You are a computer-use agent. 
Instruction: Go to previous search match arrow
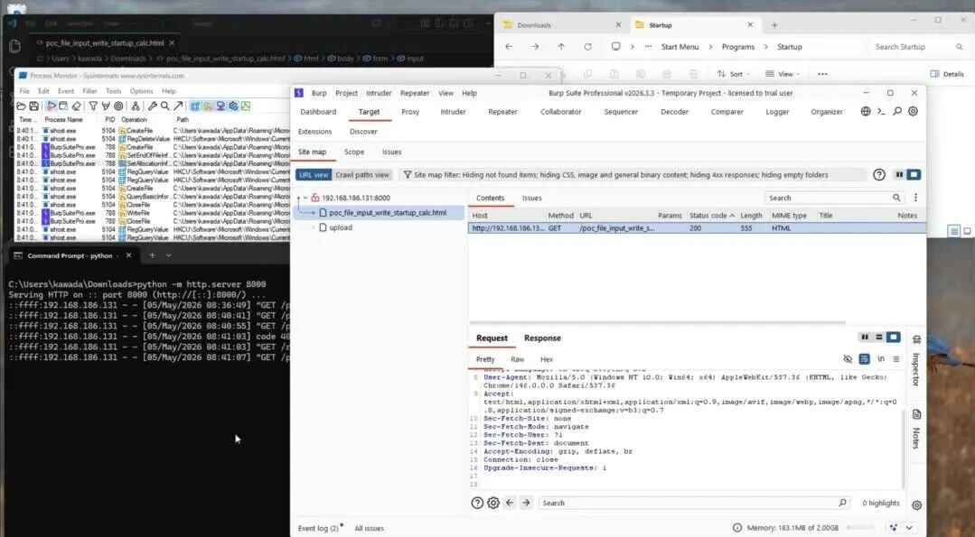pos(510,503)
